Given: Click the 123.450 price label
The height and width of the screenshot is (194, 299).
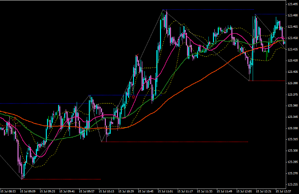Looking at the screenshot, I should point(293,38).
